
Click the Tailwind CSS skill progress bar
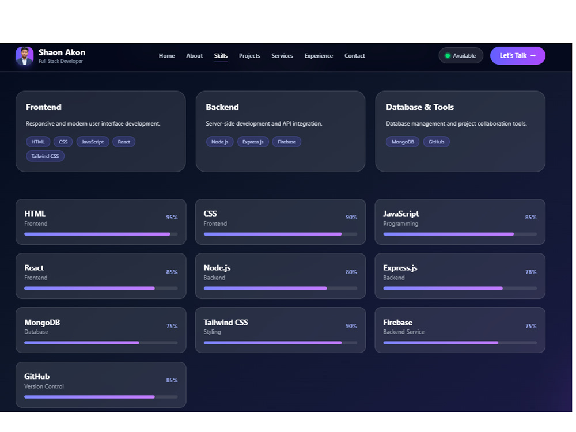point(281,343)
